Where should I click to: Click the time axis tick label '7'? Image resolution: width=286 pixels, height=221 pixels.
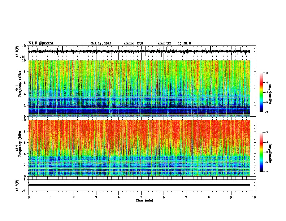(x=186, y=197)
